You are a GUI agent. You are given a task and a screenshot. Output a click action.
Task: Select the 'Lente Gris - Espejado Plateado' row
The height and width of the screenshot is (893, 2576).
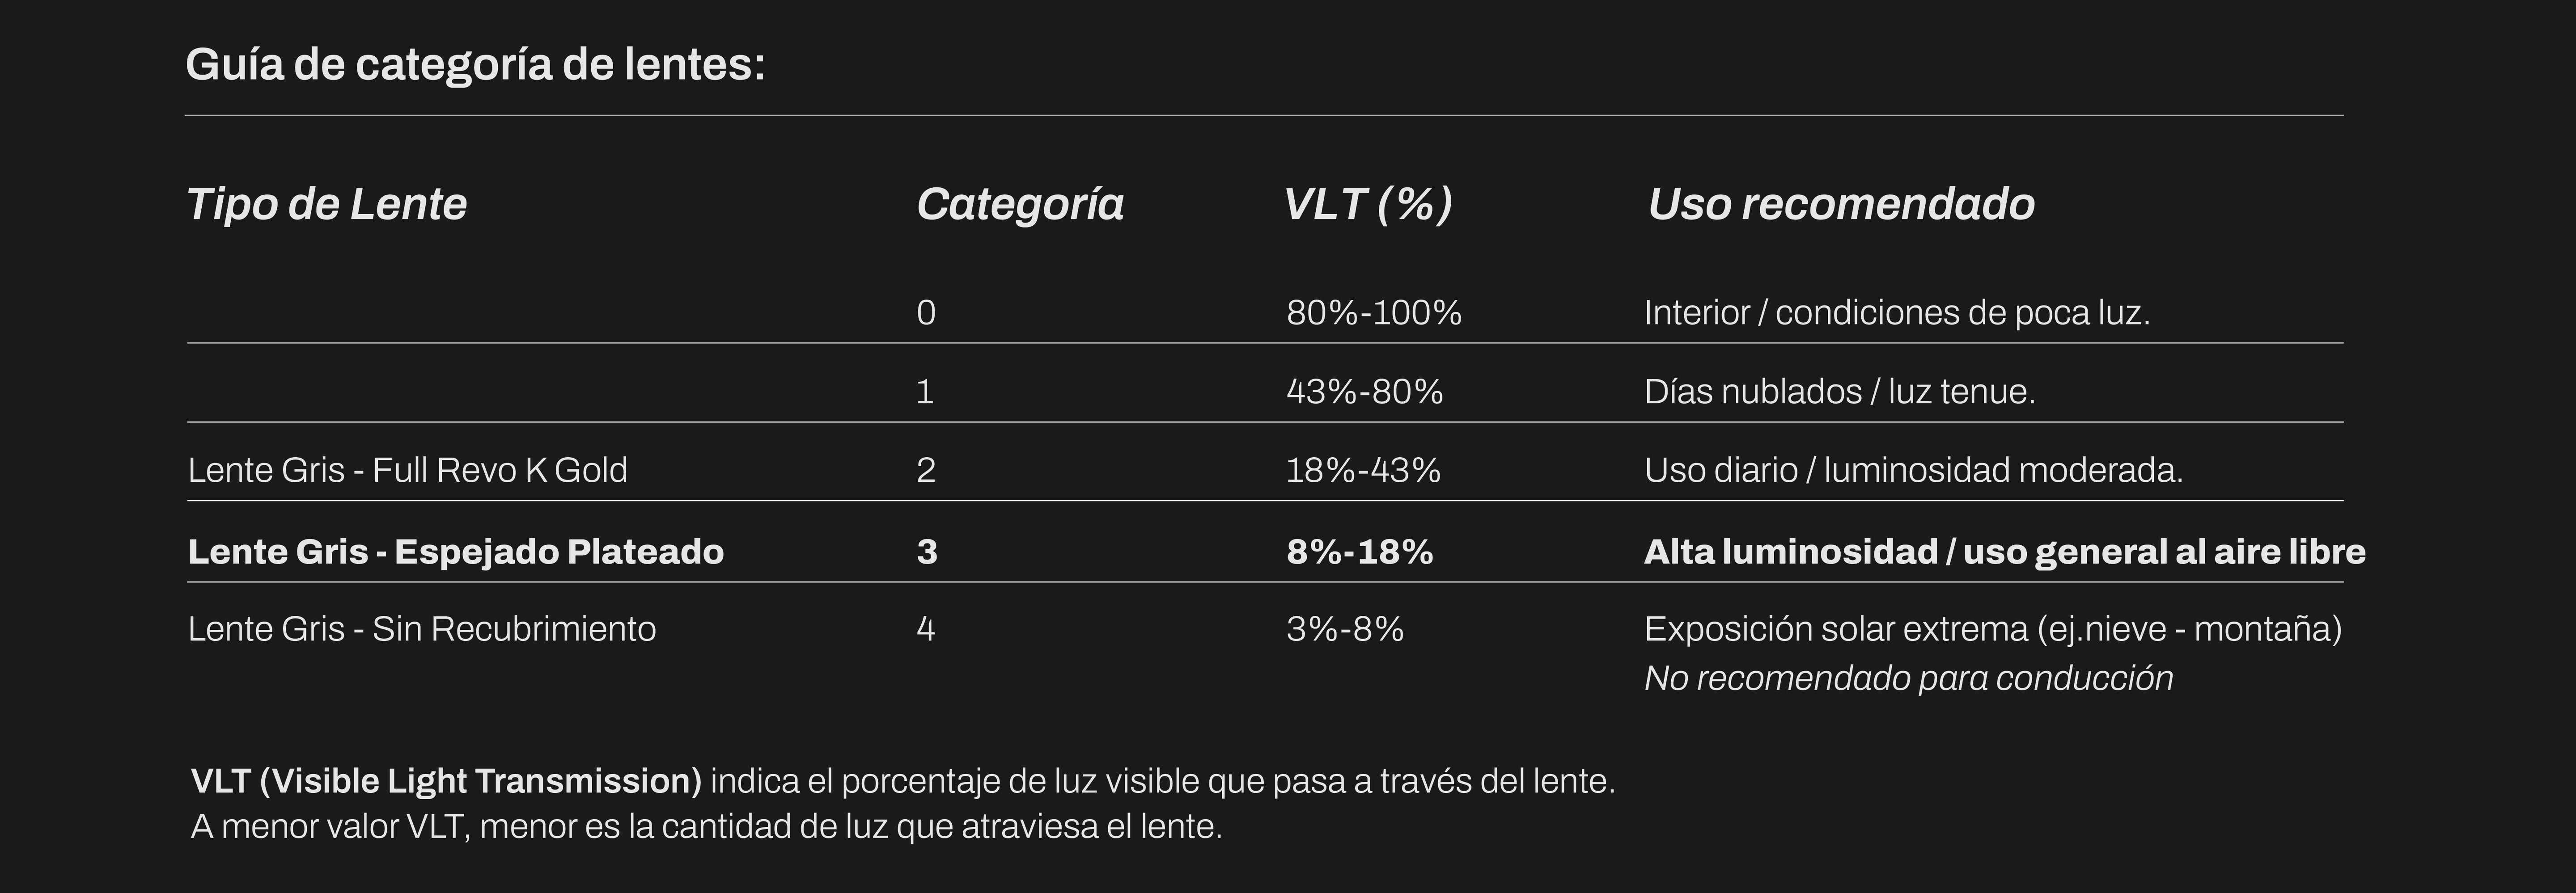point(456,552)
